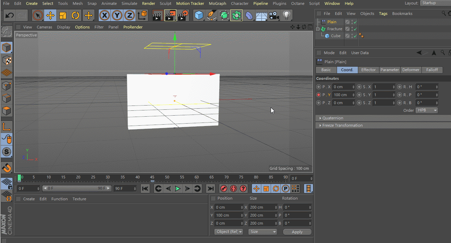Select the Move tool in toolbar
The width and height of the screenshot is (451, 243).
50,16
